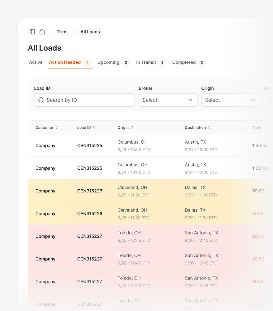Click the All Loads breadcrumb
This screenshot has height=311, width=273.
(90, 32)
